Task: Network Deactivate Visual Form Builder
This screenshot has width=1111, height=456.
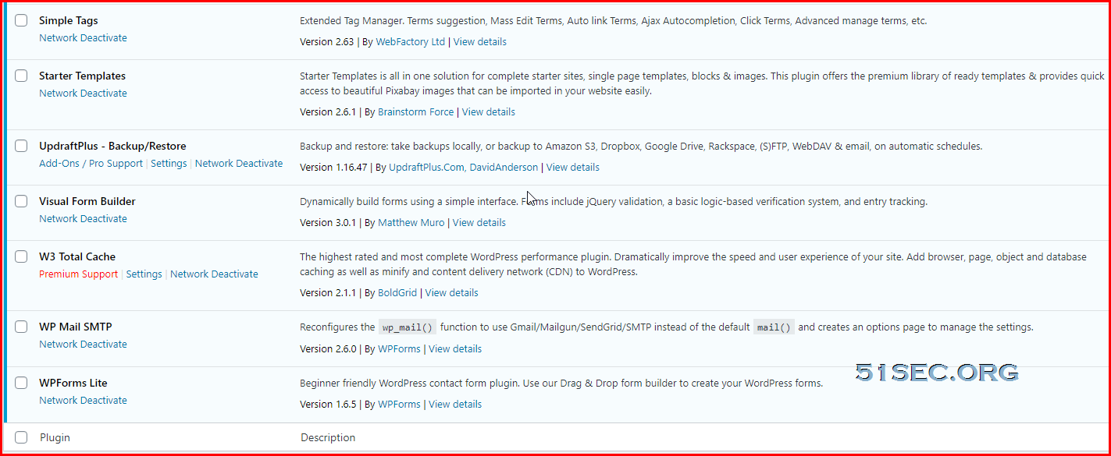Action: [83, 218]
